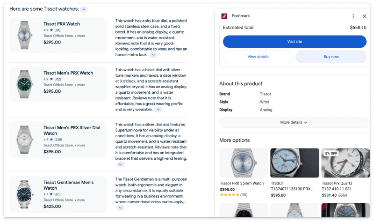
Task: Click the blue Visit site button
Action: click(x=295, y=42)
